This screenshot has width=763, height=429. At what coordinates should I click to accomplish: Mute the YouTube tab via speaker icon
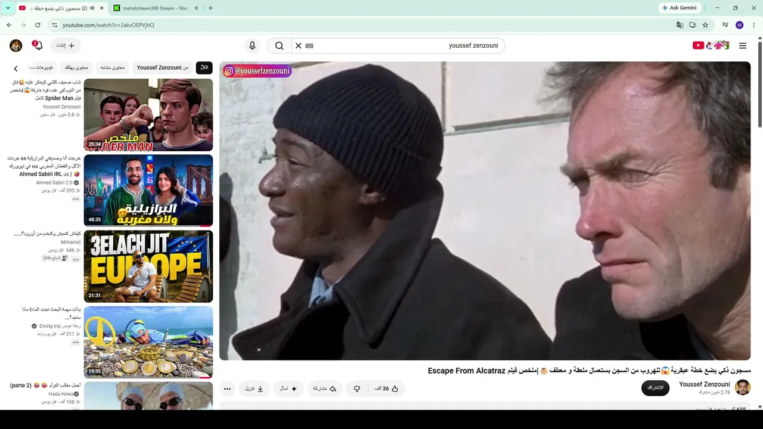(x=92, y=8)
